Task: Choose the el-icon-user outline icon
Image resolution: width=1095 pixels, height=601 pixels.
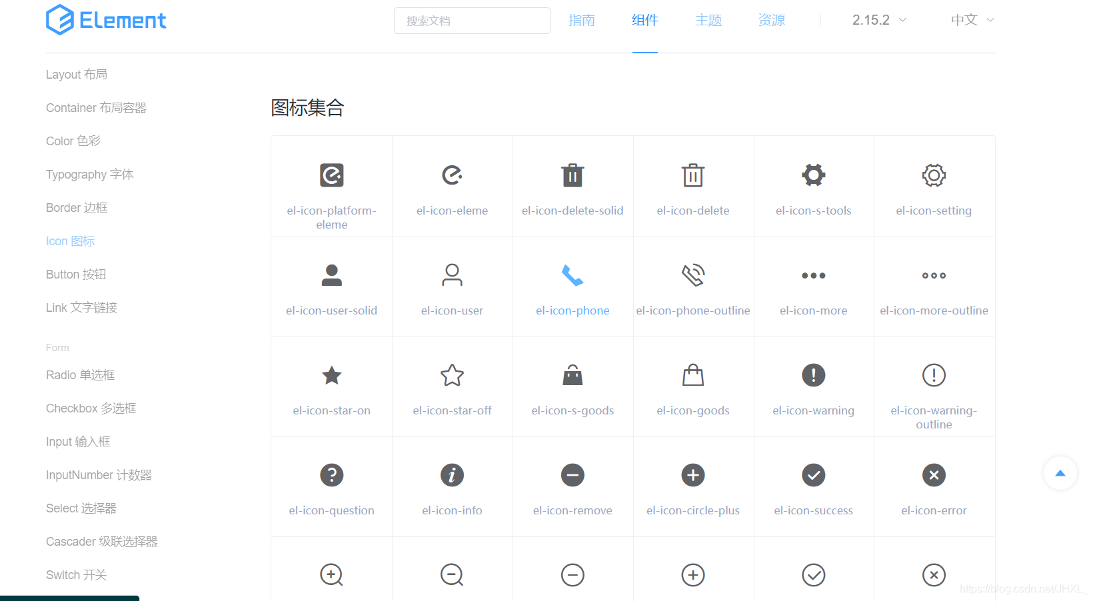Action: tap(452, 275)
